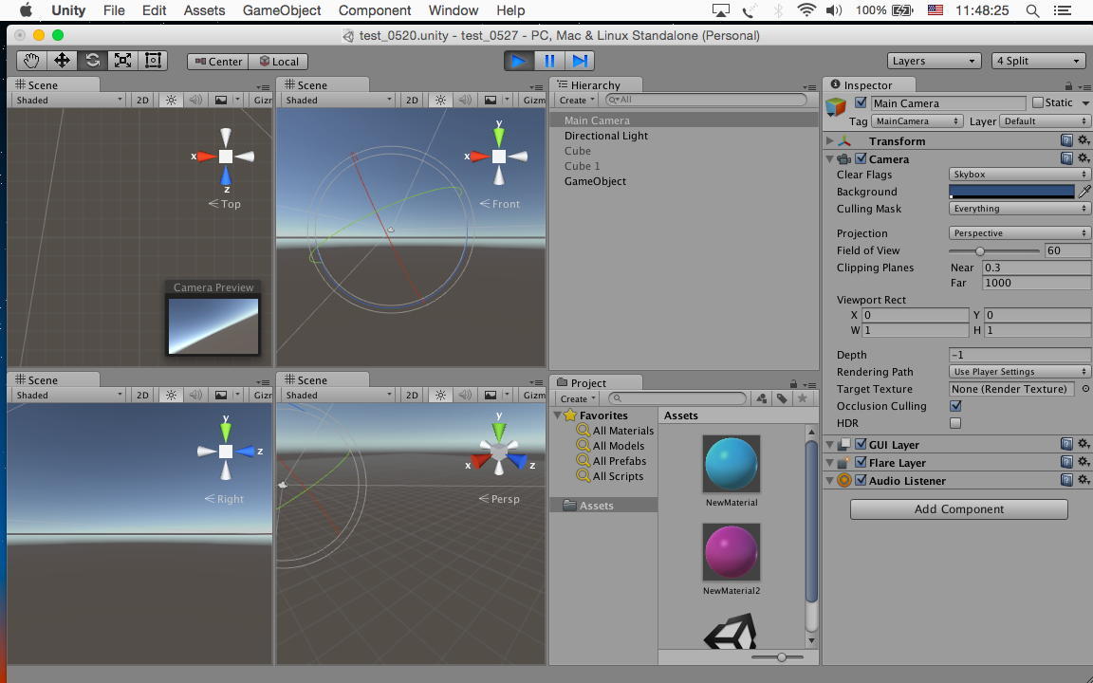This screenshot has height=683, width=1093.
Task: Click the Add Component button
Action: tap(958, 509)
